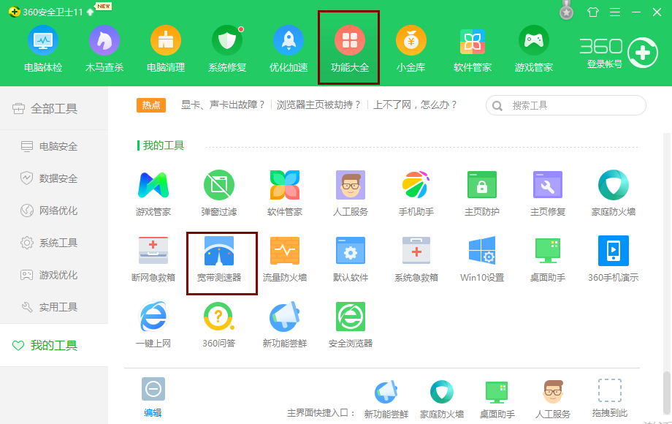This screenshot has width=672, height=424.
Task: Launch 断网急救箱 tool
Action: pos(153,259)
